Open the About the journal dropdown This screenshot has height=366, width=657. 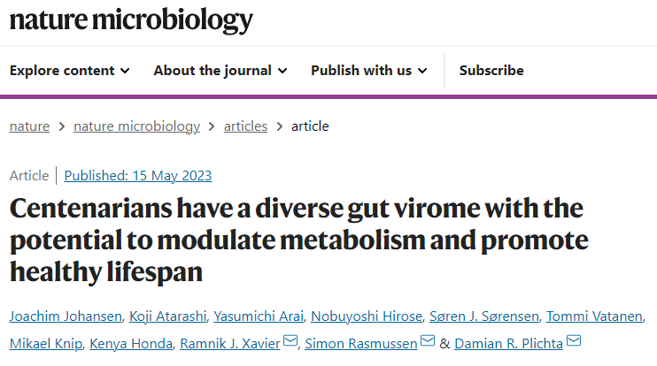tap(220, 71)
